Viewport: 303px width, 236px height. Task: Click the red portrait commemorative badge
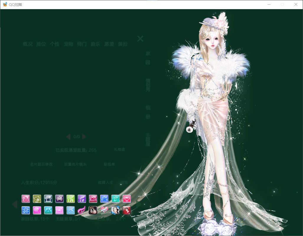pyautogui.click(x=127, y=210)
